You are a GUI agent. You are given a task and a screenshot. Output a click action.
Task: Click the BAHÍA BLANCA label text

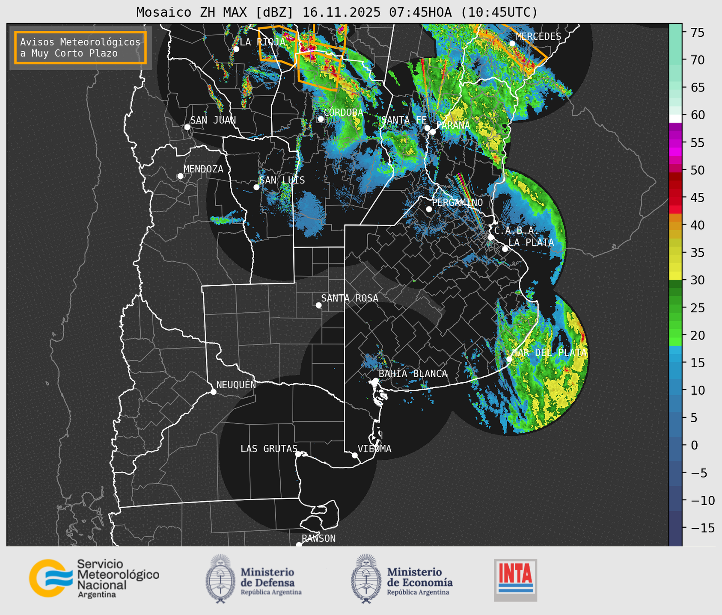(x=413, y=374)
